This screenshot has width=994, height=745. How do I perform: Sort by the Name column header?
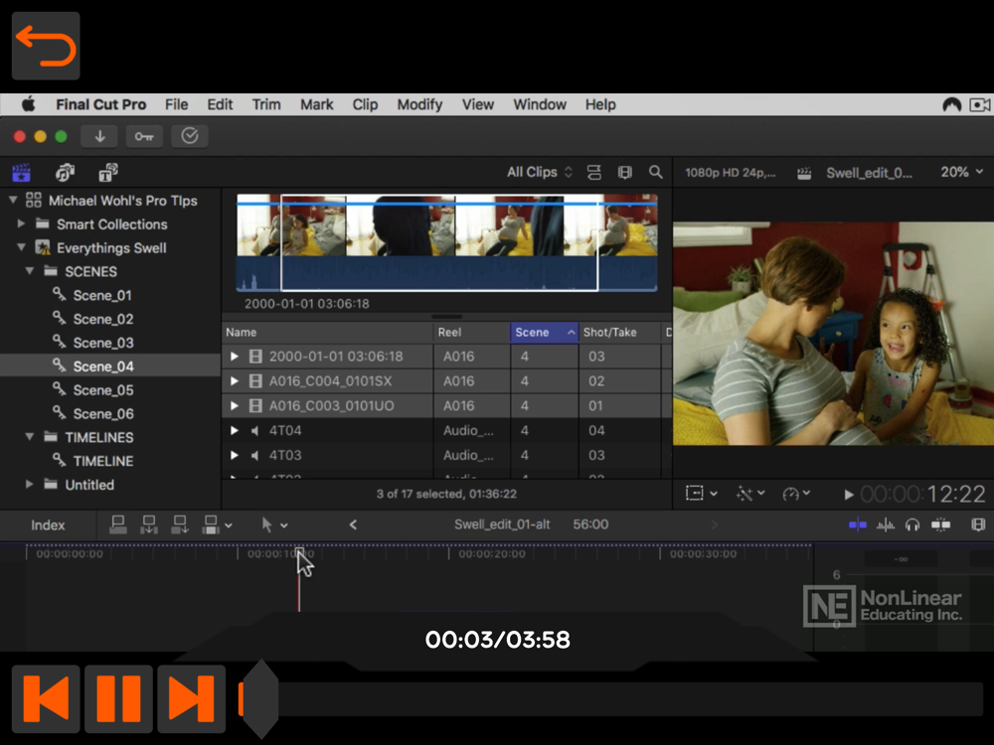click(327, 333)
